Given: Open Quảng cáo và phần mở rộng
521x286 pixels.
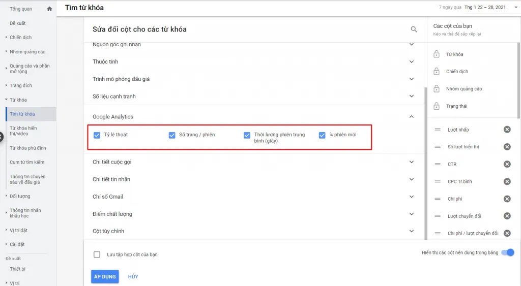Looking at the screenshot, I should tap(30, 69).
